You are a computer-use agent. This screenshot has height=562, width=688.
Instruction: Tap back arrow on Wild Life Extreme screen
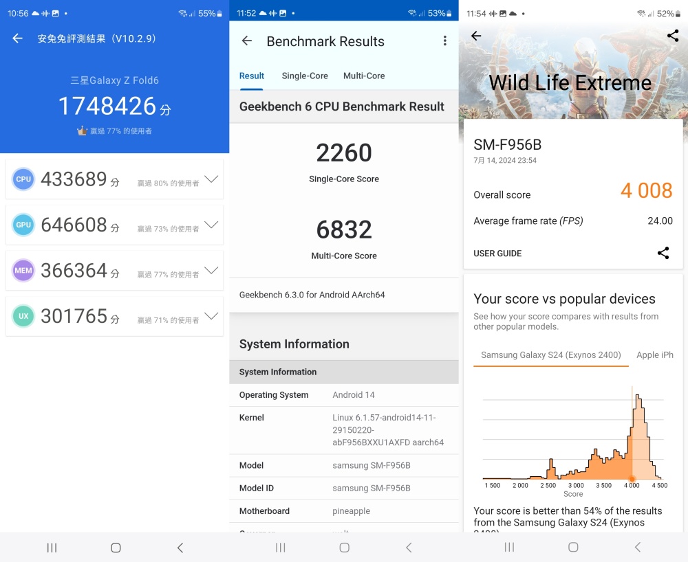[476, 36]
